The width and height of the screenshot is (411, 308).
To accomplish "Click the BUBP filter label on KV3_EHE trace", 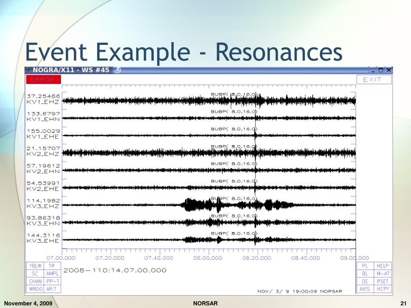I will [x=234, y=233].
